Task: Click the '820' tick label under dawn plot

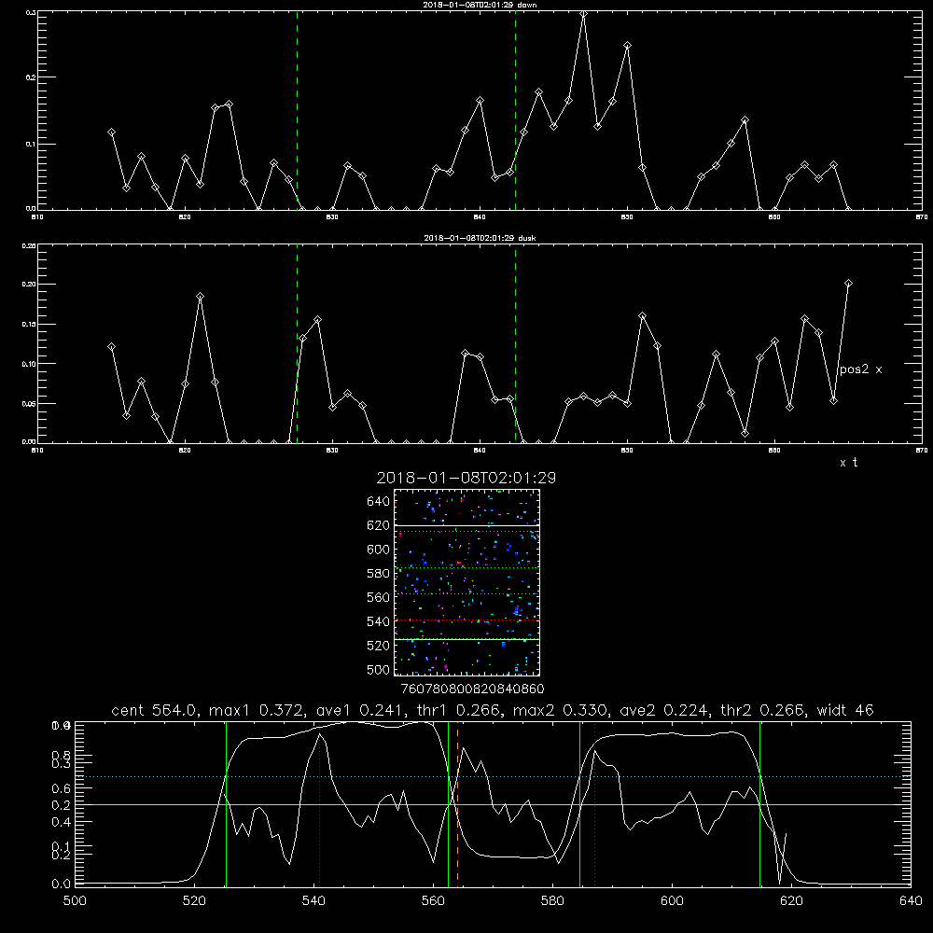Action: pyautogui.click(x=185, y=217)
